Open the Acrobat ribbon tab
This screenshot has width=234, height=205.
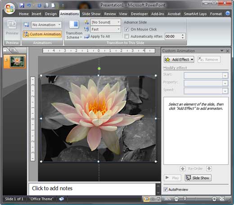(x=174, y=14)
